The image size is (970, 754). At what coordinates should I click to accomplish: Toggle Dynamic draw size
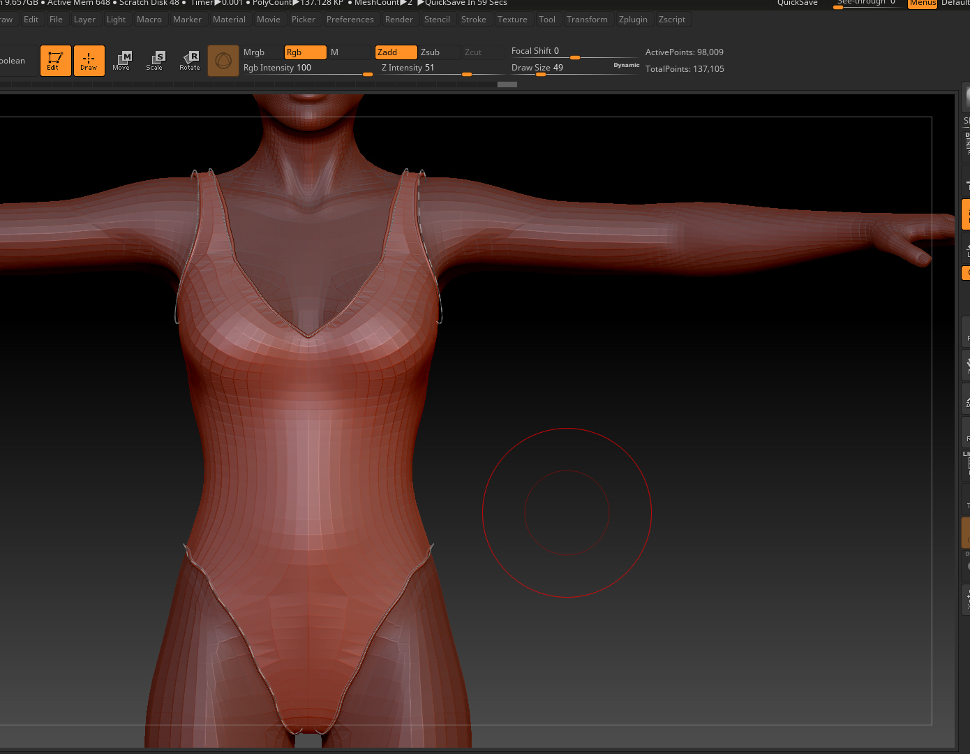click(x=626, y=65)
